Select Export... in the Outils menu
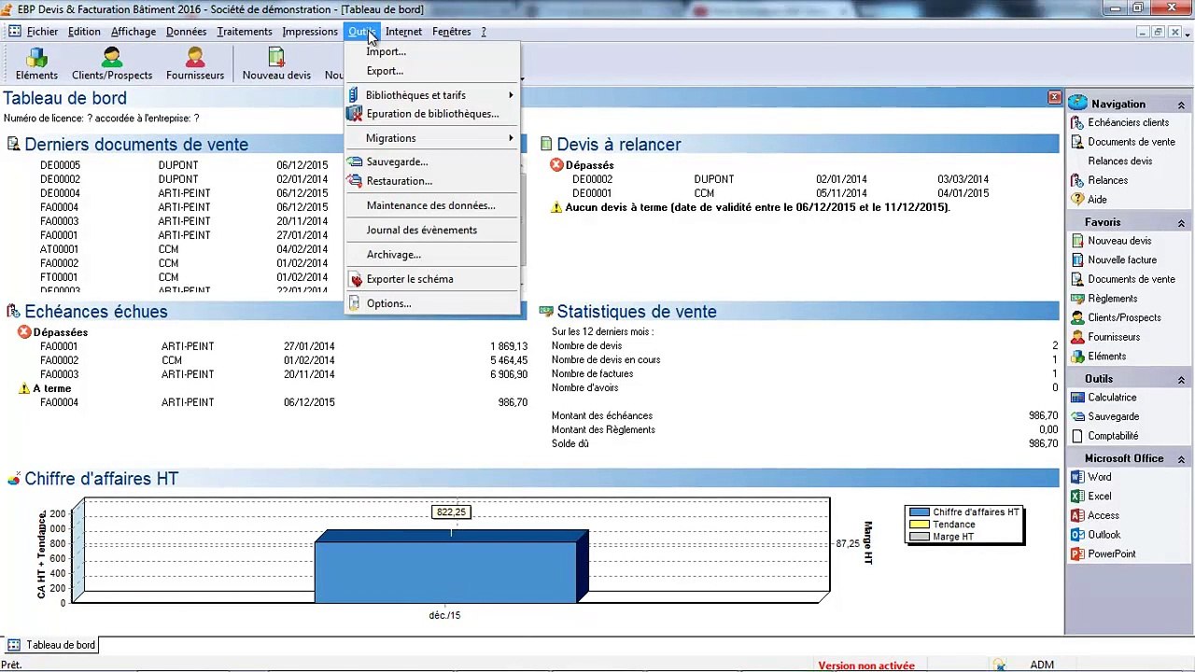The width and height of the screenshot is (1195, 672). [x=432, y=71]
